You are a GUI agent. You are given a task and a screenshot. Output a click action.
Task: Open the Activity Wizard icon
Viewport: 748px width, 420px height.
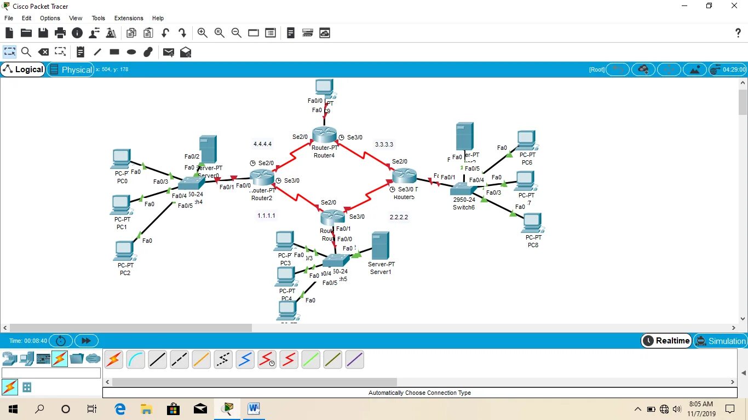[x=111, y=33]
